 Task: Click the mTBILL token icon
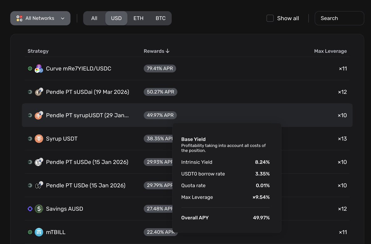(39, 232)
